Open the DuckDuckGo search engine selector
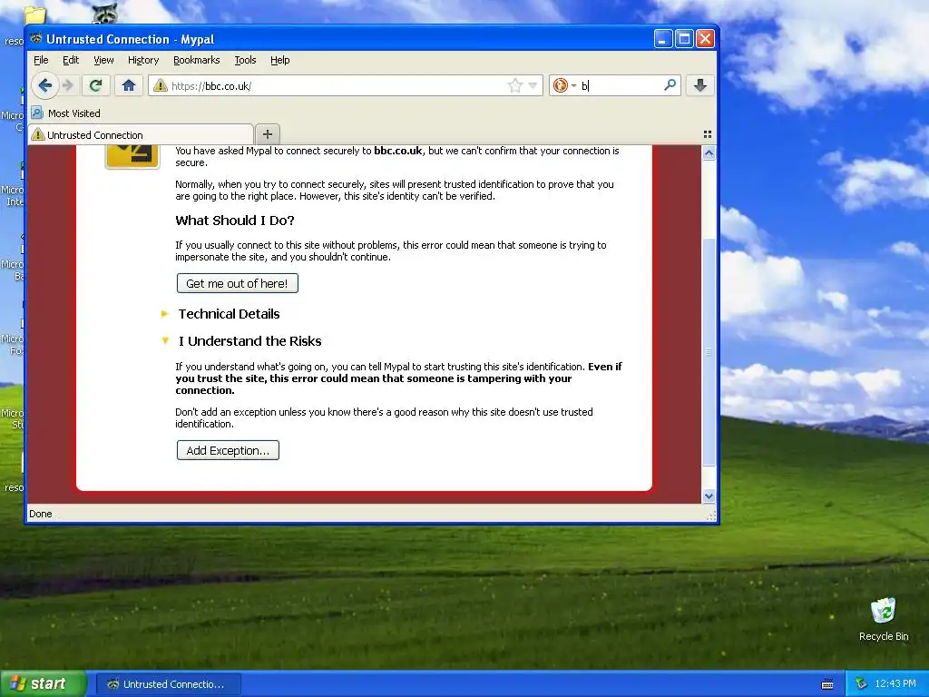Viewport: 929px width, 697px height. [564, 86]
